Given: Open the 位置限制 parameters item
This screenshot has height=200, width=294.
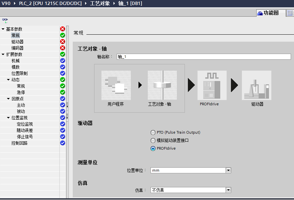Looking at the screenshot, I should click(19, 73).
